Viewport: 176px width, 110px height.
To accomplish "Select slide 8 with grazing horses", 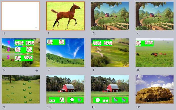I will coord(155,53).
